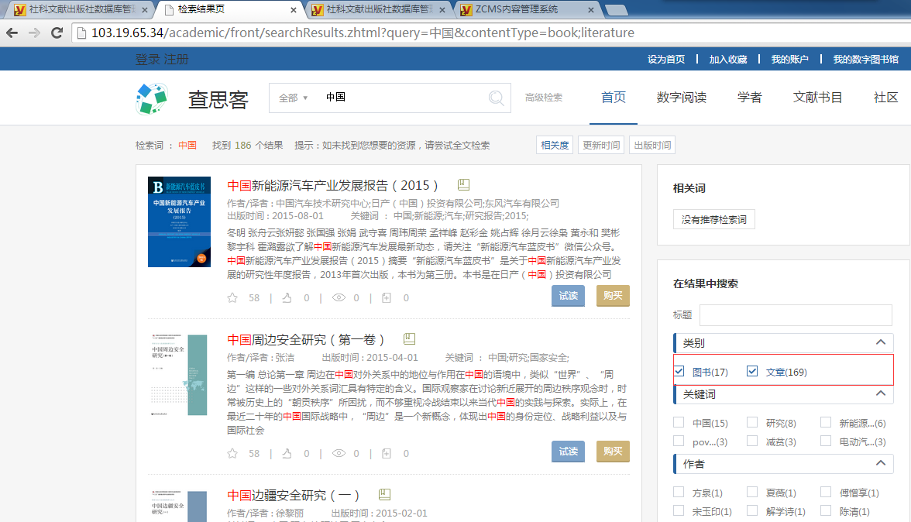Click 购买 button for 中国周边安全研究
The image size is (911, 522).
point(613,452)
